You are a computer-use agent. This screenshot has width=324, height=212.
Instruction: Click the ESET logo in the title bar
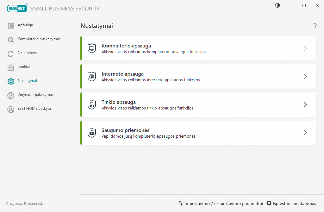tap(16, 9)
